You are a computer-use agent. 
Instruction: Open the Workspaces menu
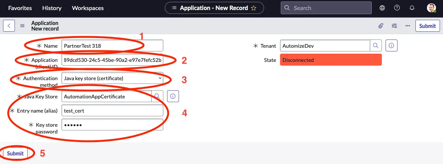tap(88, 8)
